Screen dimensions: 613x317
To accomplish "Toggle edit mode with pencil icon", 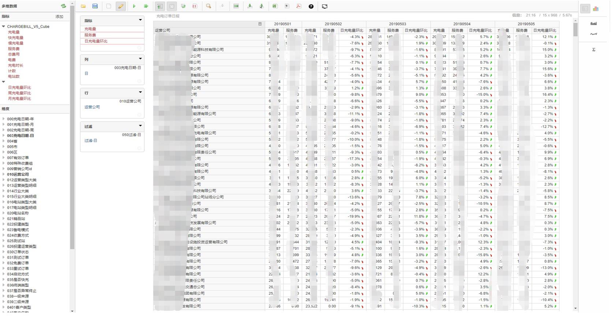I will (121, 6).
